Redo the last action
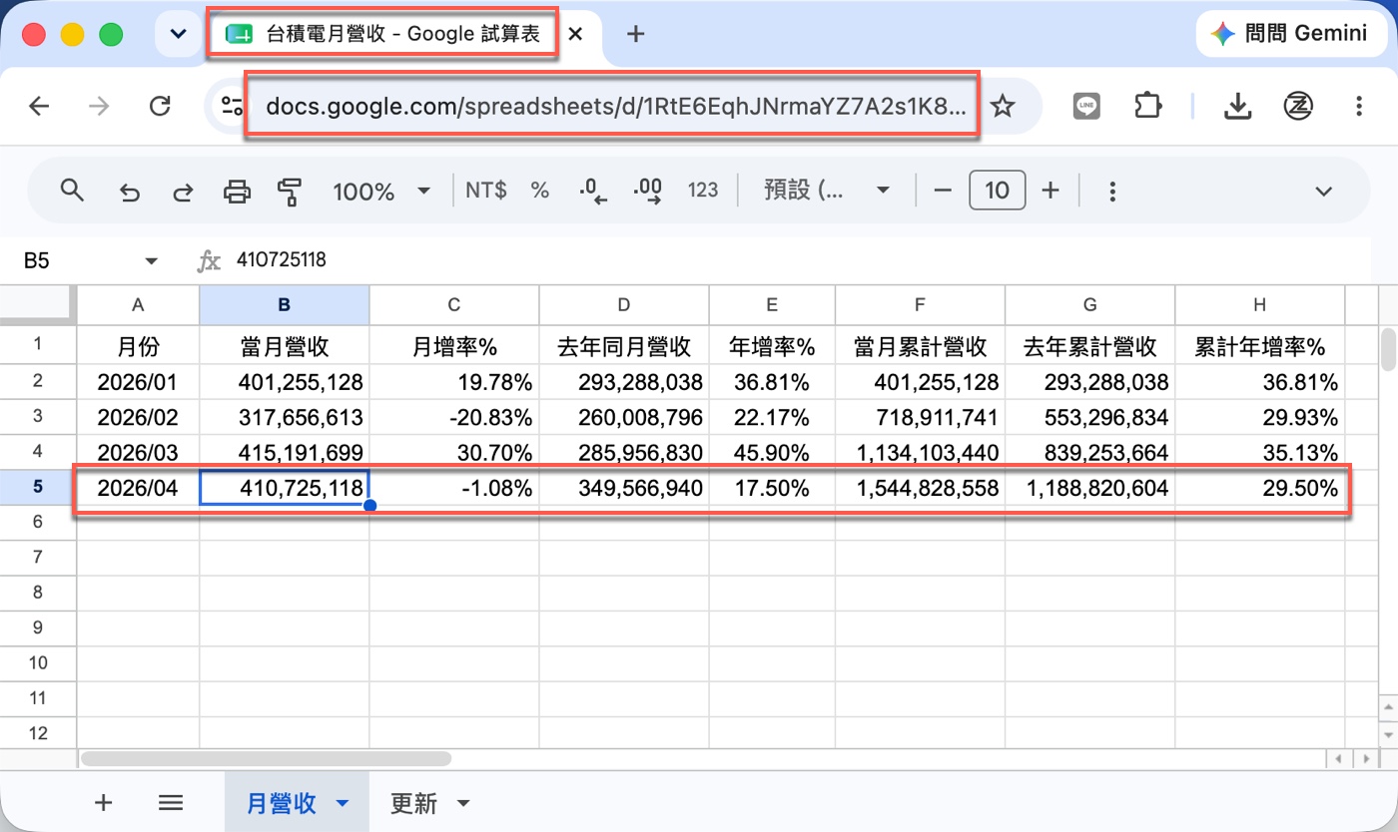The height and width of the screenshot is (832, 1398). [x=183, y=191]
